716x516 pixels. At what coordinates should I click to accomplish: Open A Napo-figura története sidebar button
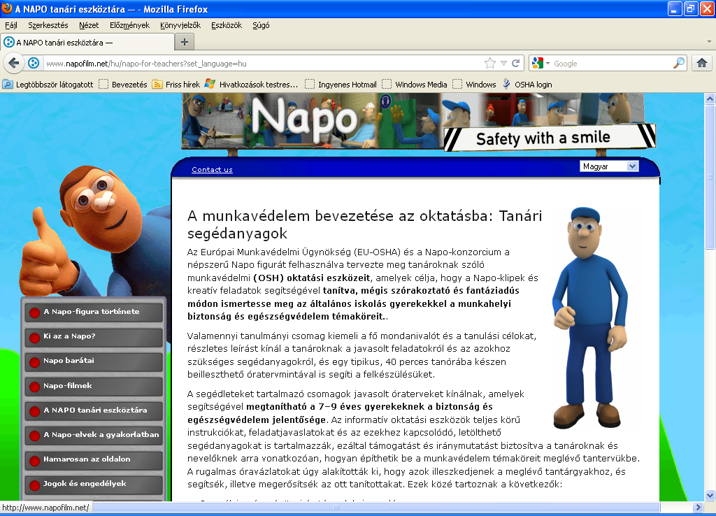point(94,312)
